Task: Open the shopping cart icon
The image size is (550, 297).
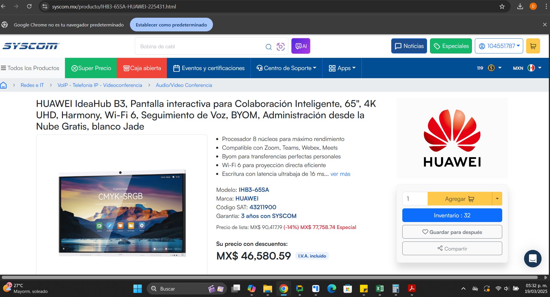Action: [533, 46]
